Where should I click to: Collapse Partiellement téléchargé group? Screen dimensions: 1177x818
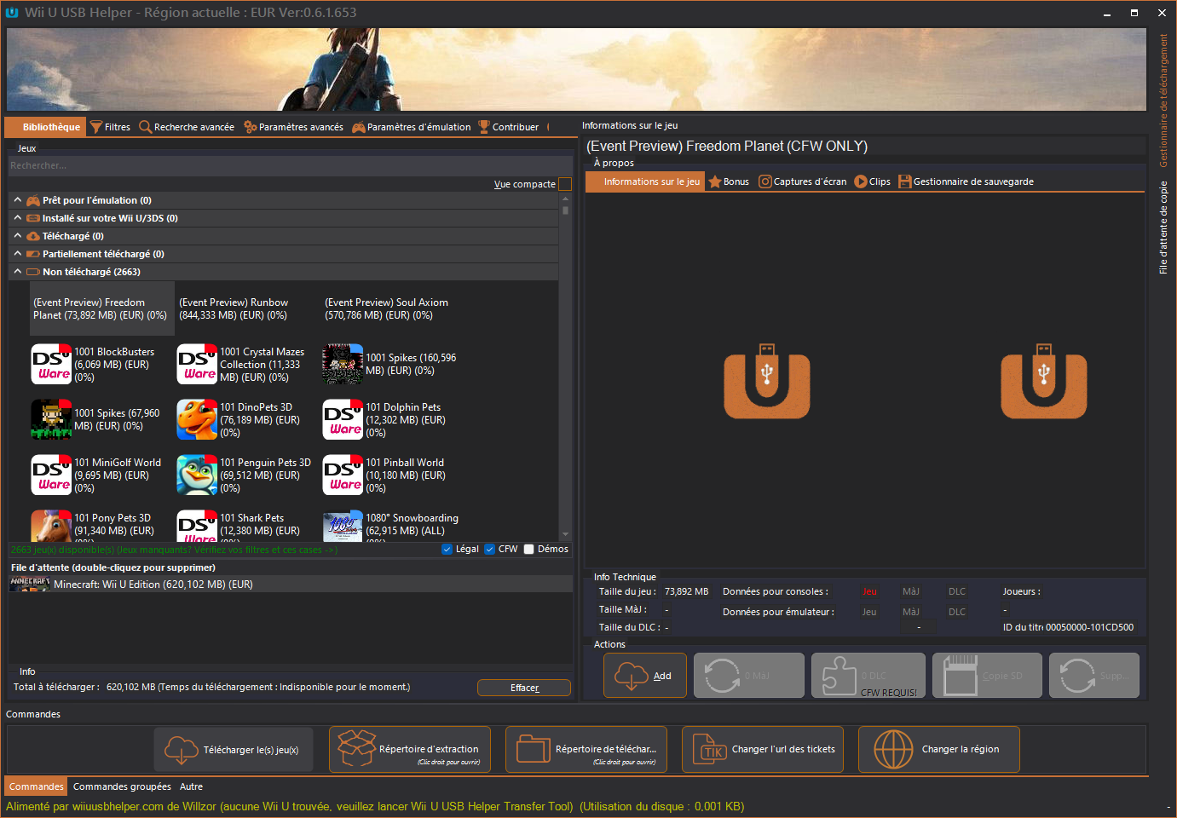17,254
